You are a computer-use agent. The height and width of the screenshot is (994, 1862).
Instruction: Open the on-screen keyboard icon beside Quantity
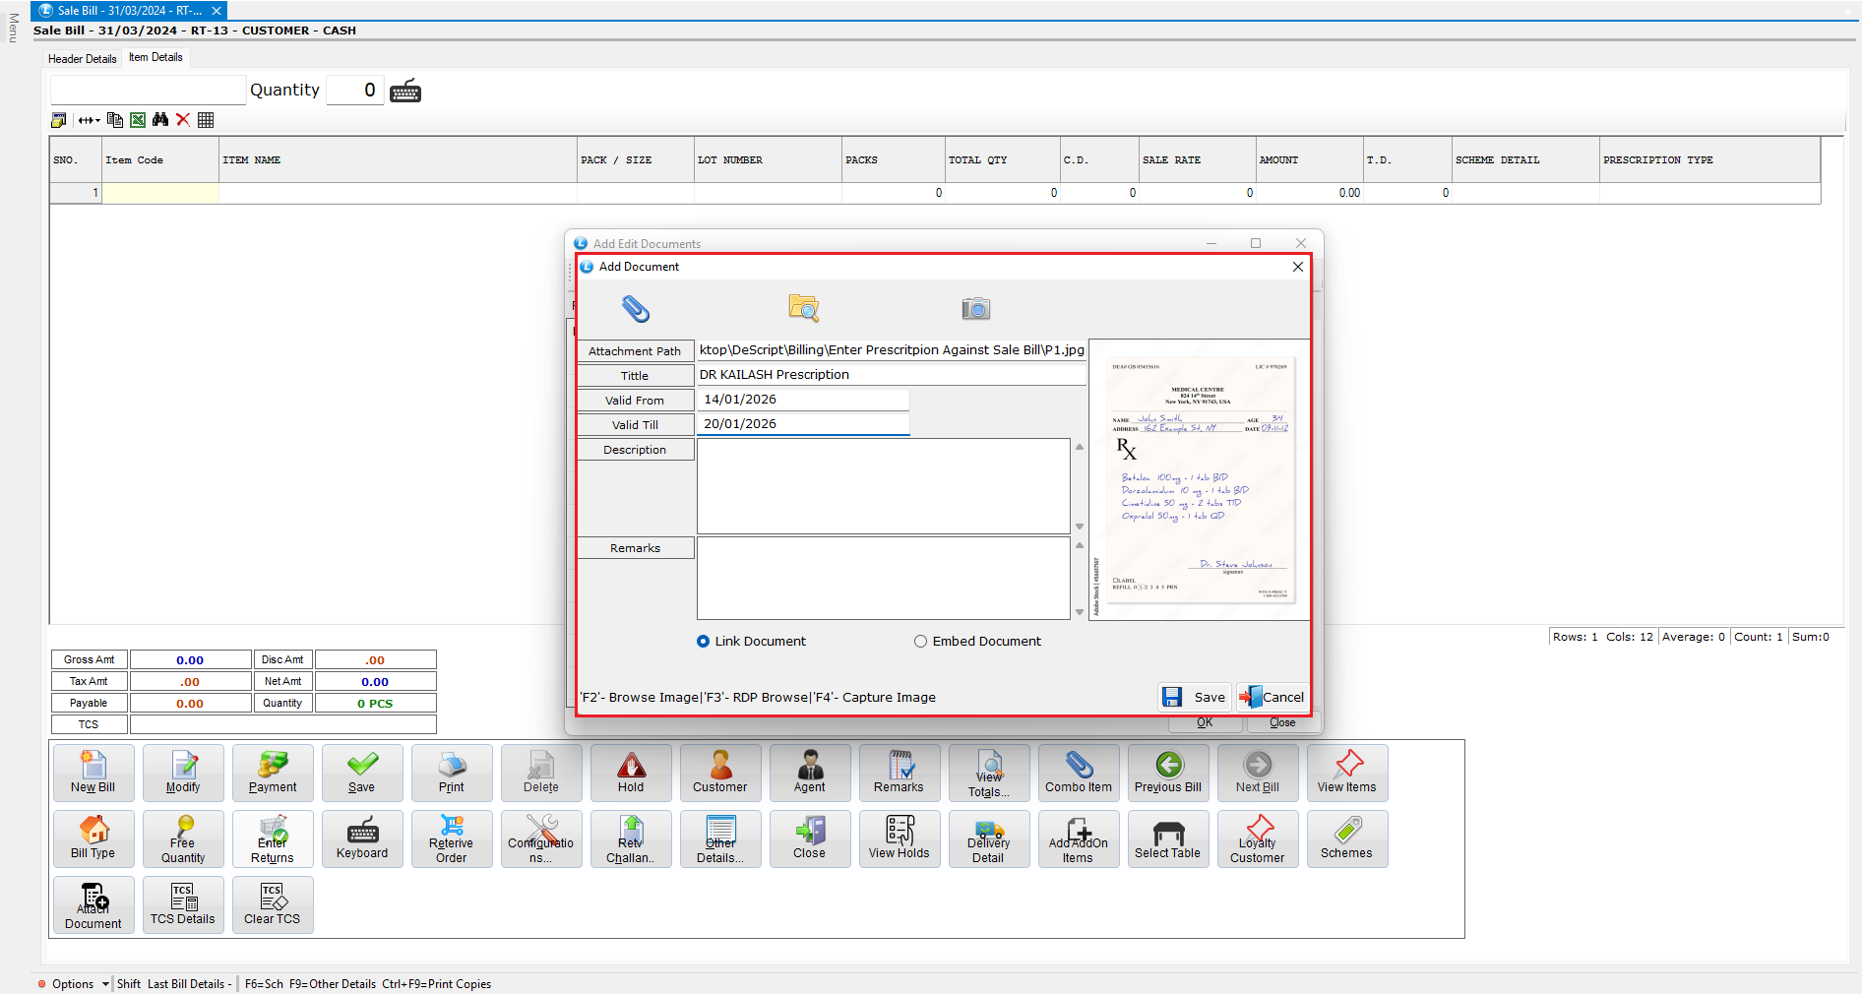(x=405, y=92)
